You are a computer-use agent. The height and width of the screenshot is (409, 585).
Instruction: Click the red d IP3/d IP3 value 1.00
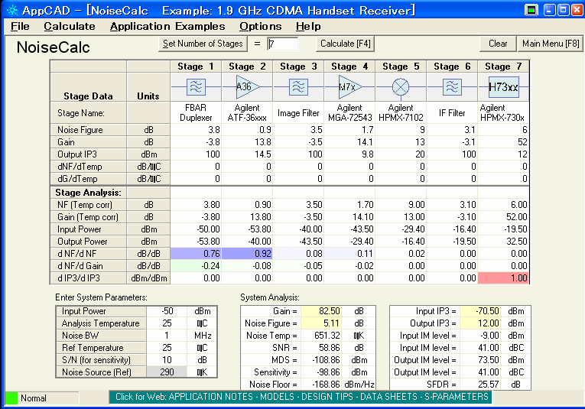point(503,278)
